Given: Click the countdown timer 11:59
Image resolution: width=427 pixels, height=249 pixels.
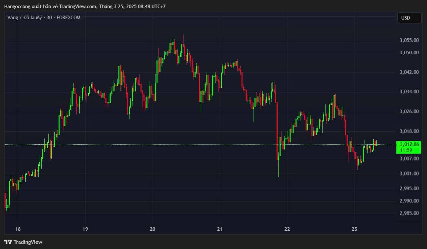Looking at the screenshot, I should [406, 150].
